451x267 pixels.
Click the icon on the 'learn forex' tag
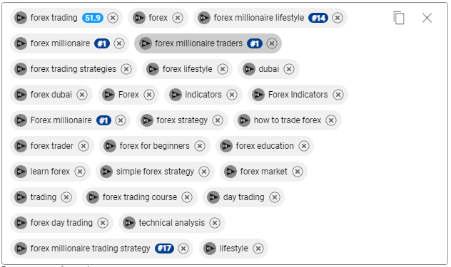pyautogui.click(x=21, y=172)
